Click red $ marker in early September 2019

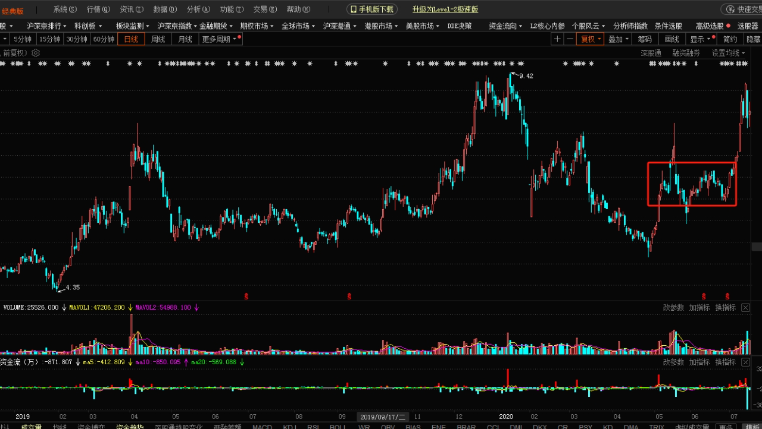pyautogui.click(x=349, y=295)
